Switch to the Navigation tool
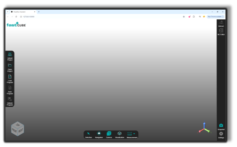The height and width of the screenshot is (147, 237). 99,134
